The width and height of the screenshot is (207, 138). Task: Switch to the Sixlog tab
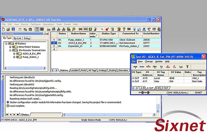27,38
